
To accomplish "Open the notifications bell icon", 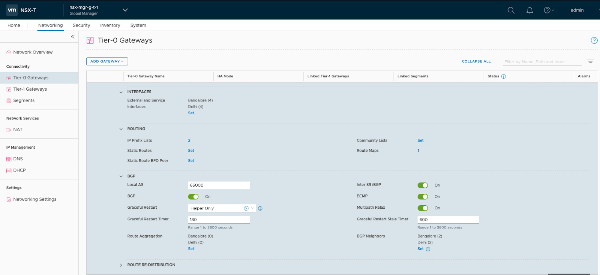I will [529, 10].
